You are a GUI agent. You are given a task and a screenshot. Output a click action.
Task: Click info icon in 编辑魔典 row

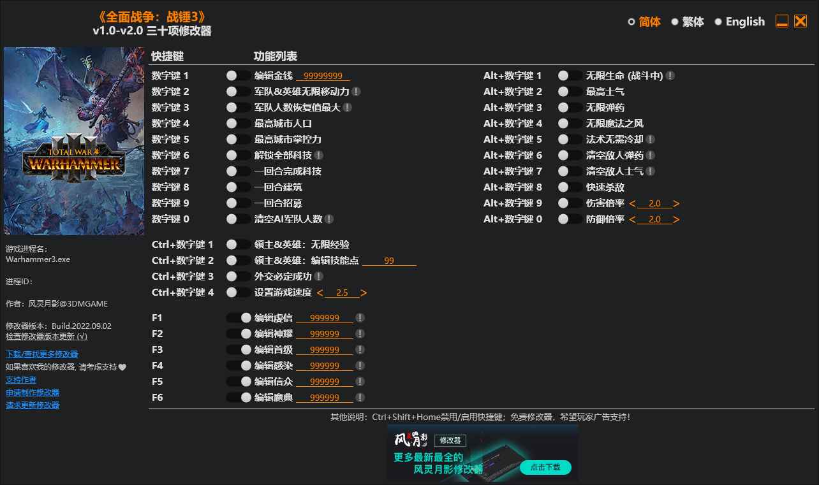(x=360, y=398)
